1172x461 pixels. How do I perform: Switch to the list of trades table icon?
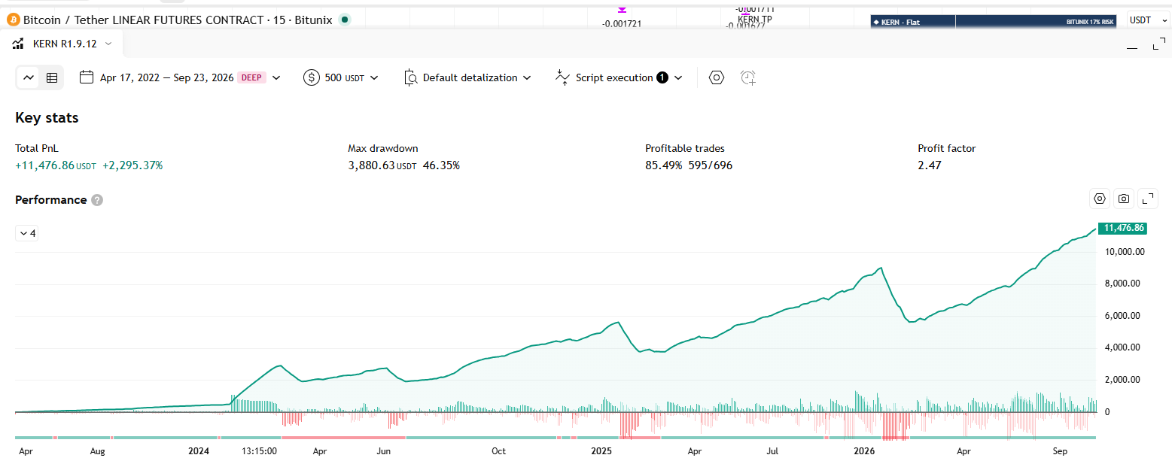pyautogui.click(x=52, y=77)
